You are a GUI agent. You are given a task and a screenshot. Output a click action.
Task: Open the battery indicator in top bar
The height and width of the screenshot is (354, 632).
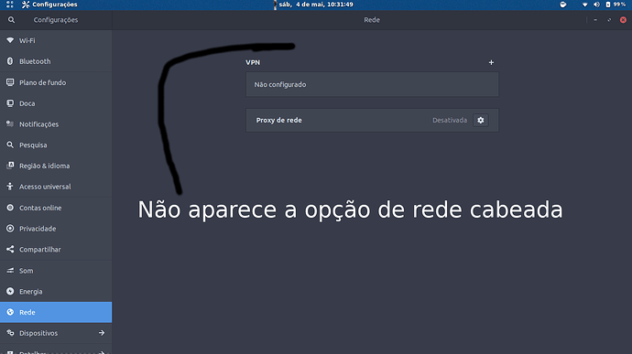(608, 5)
